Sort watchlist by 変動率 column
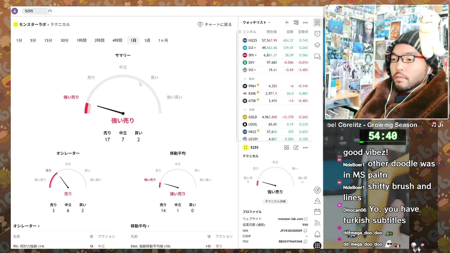450x253 pixels. coord(303,32)
